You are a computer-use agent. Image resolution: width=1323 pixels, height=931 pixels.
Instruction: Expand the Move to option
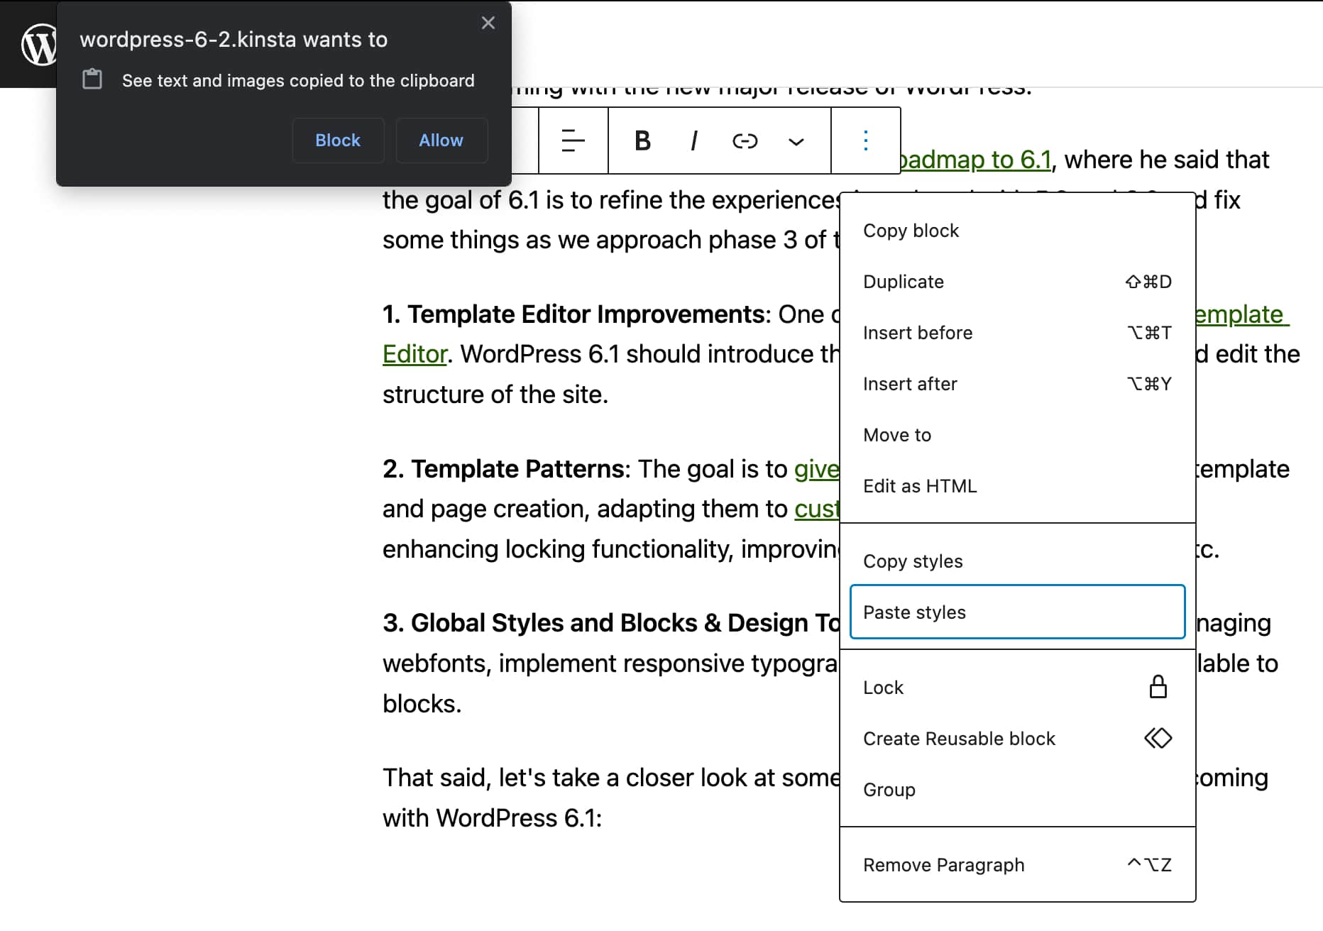coord(896,434)
